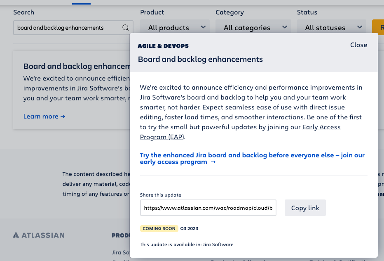Click the Atlassian logo in footer
The height and width of the screenshot is (261, 384).
tap(39, 235)
